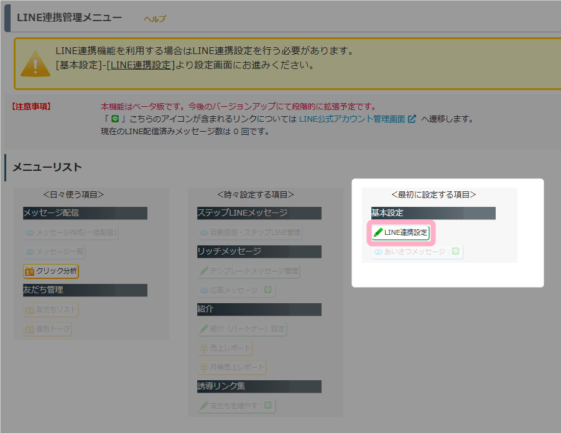
Task: Open 友だちを増やす button
Action: click(236, 406)
